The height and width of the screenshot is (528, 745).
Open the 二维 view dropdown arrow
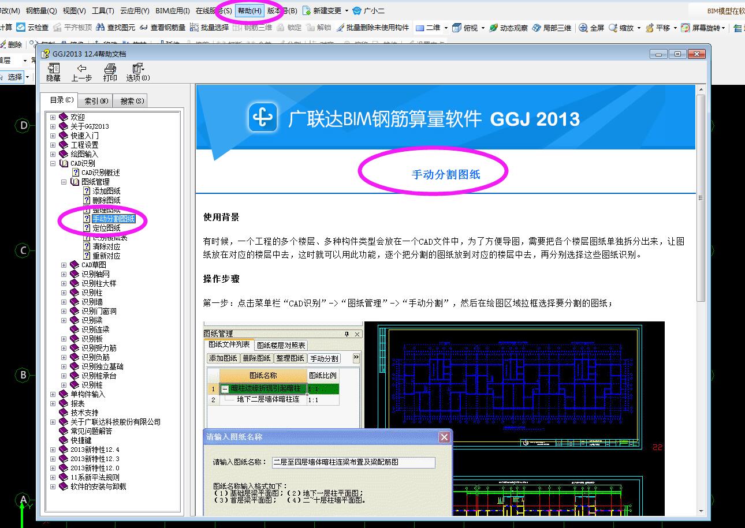tap(446, 28)
